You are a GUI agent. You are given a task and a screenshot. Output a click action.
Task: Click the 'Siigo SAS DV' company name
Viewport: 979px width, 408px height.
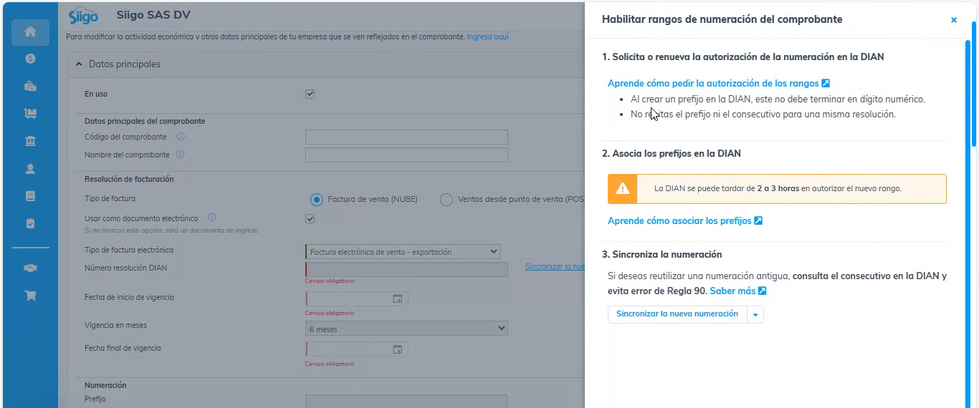153,15
